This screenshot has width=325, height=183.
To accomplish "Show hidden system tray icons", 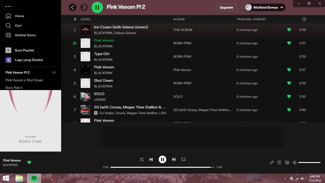I will (x=285, y=179).
